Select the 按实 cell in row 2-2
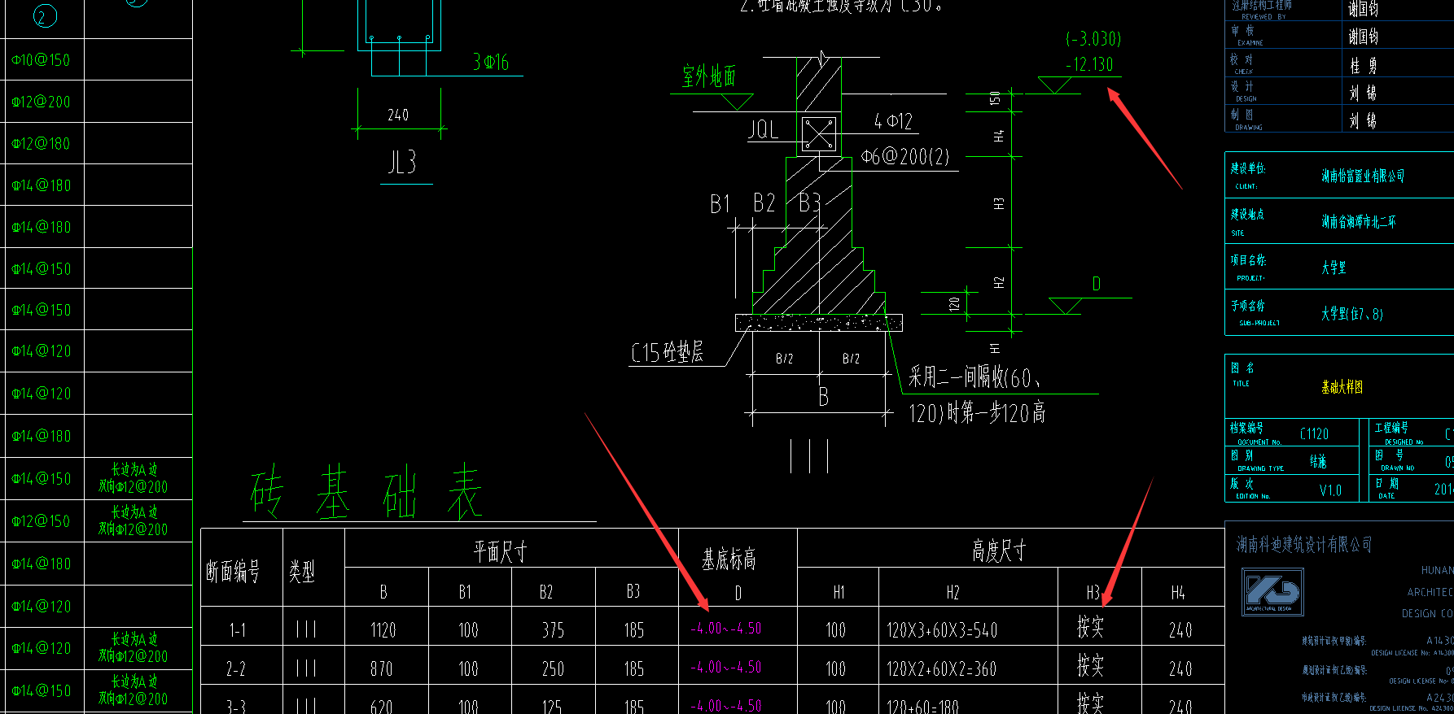The height and width of the screenshot is (714, 1454). pyautogui.click(x=1090, y=665)
